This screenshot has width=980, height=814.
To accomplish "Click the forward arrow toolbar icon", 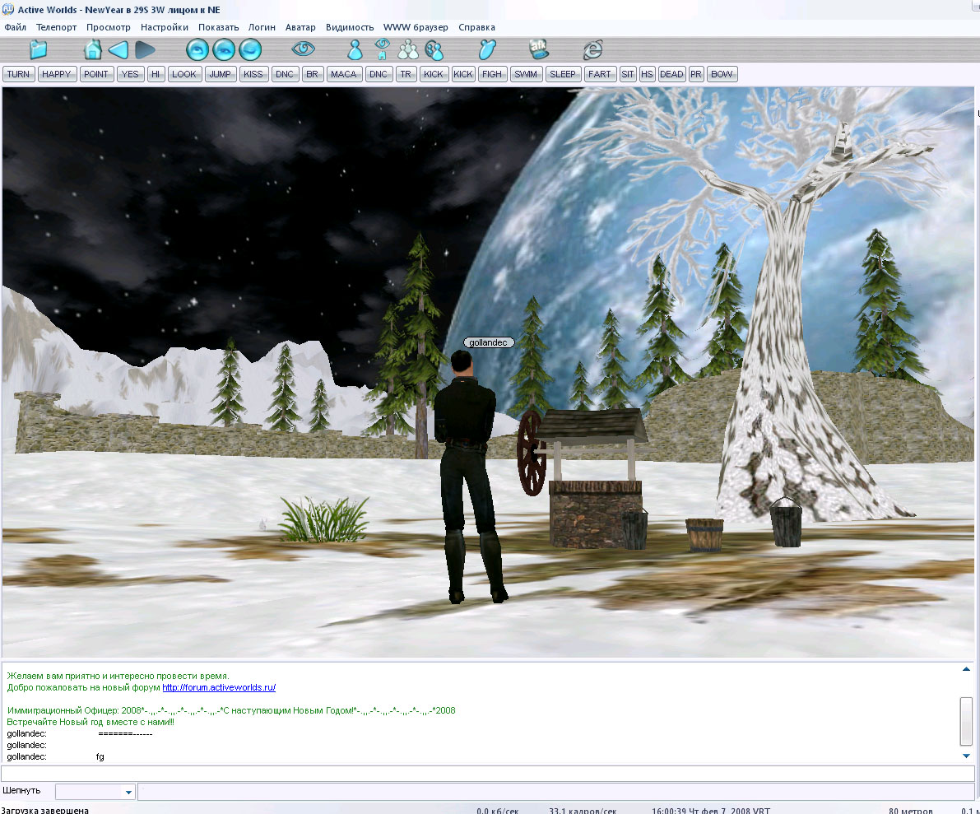I will click(145, 50).
